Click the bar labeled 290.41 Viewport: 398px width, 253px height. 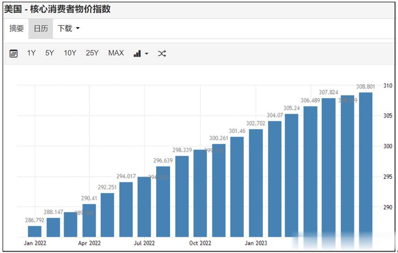click(x=89, y=221)
